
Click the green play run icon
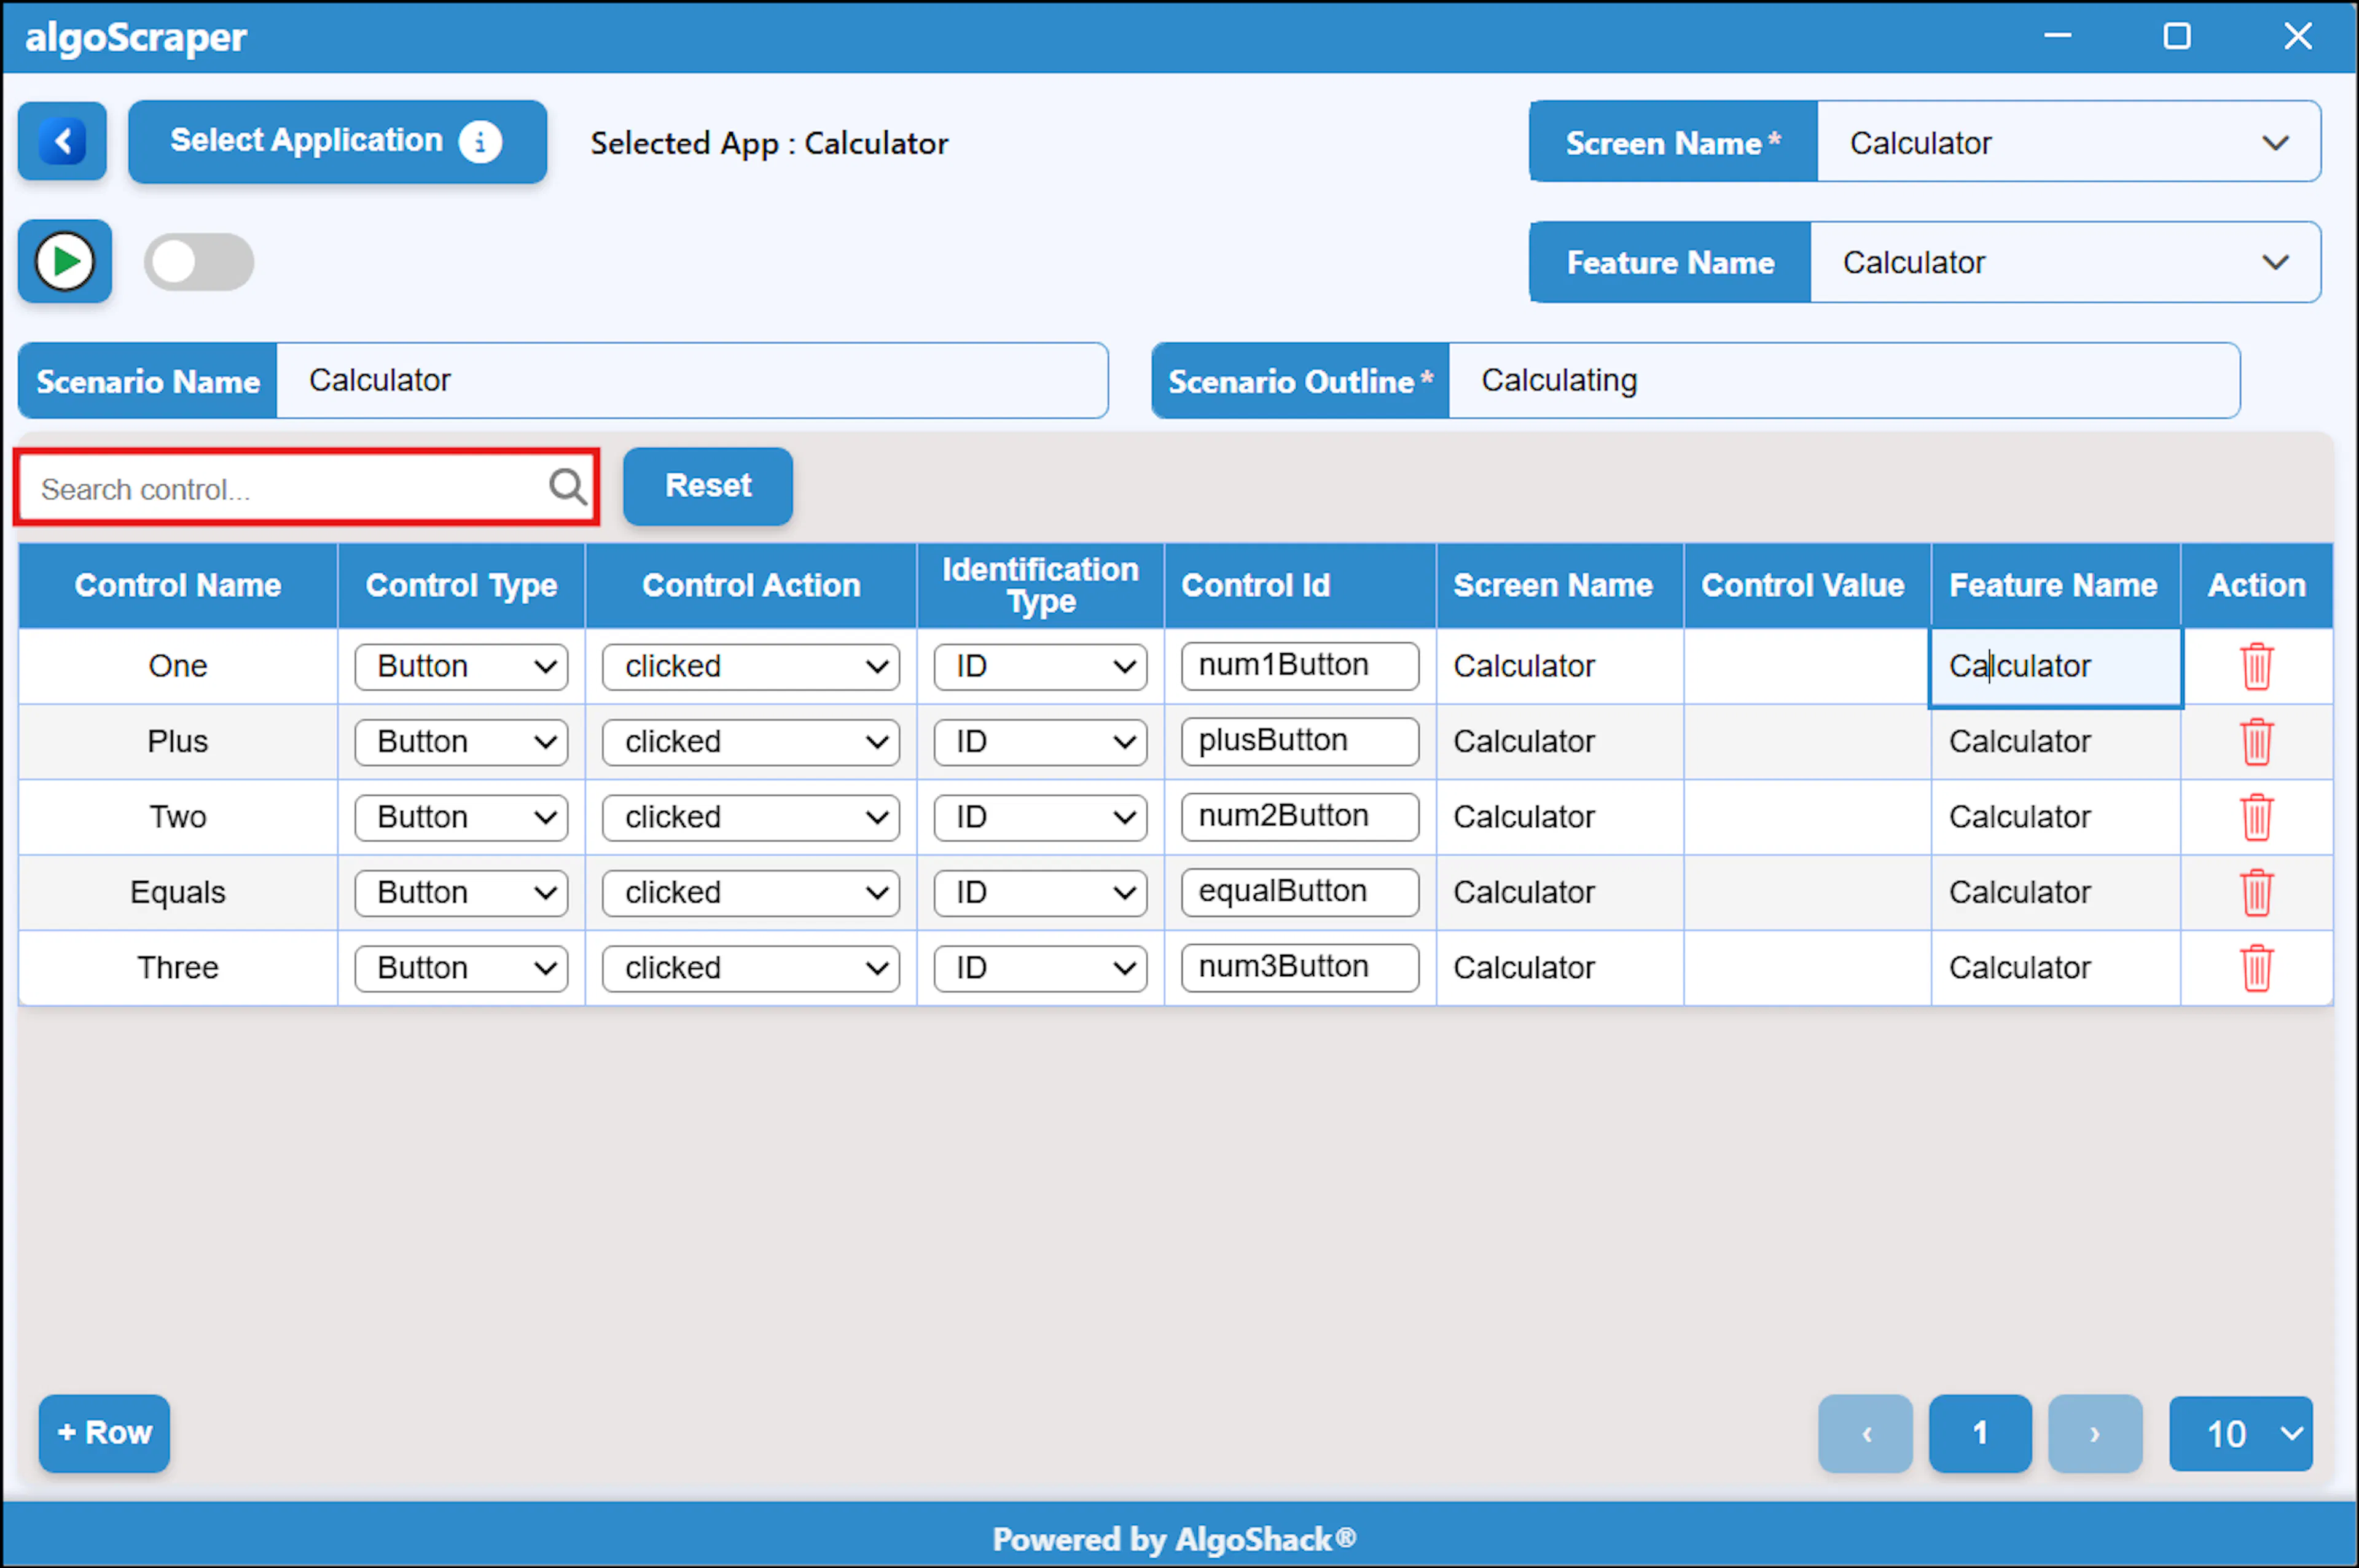point(65,262)
